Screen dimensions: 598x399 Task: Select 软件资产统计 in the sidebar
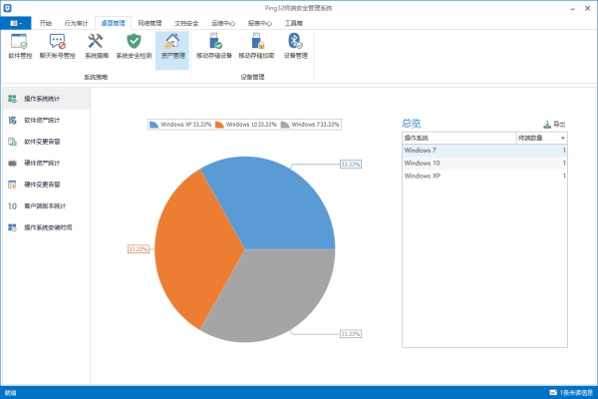pyautogui.click(x=46, y=121)
